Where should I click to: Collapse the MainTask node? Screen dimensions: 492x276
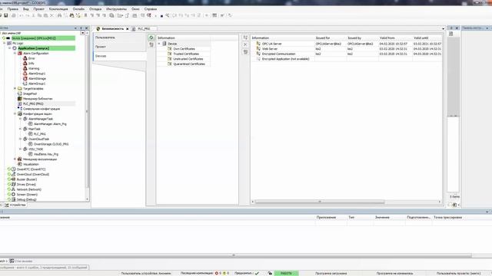21,129
